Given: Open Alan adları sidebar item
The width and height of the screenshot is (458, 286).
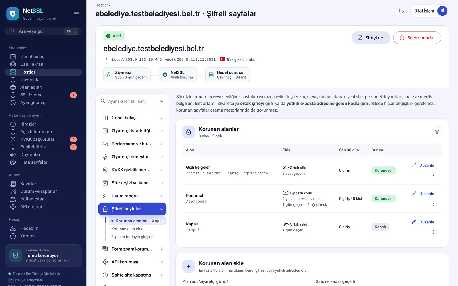Looking at the screenshot, I should tap(43, 87).
